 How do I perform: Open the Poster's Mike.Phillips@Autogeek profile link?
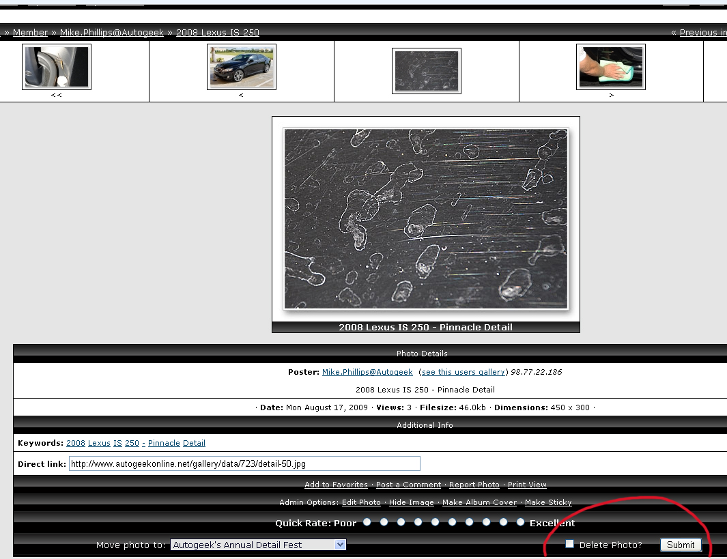[367, 372]
